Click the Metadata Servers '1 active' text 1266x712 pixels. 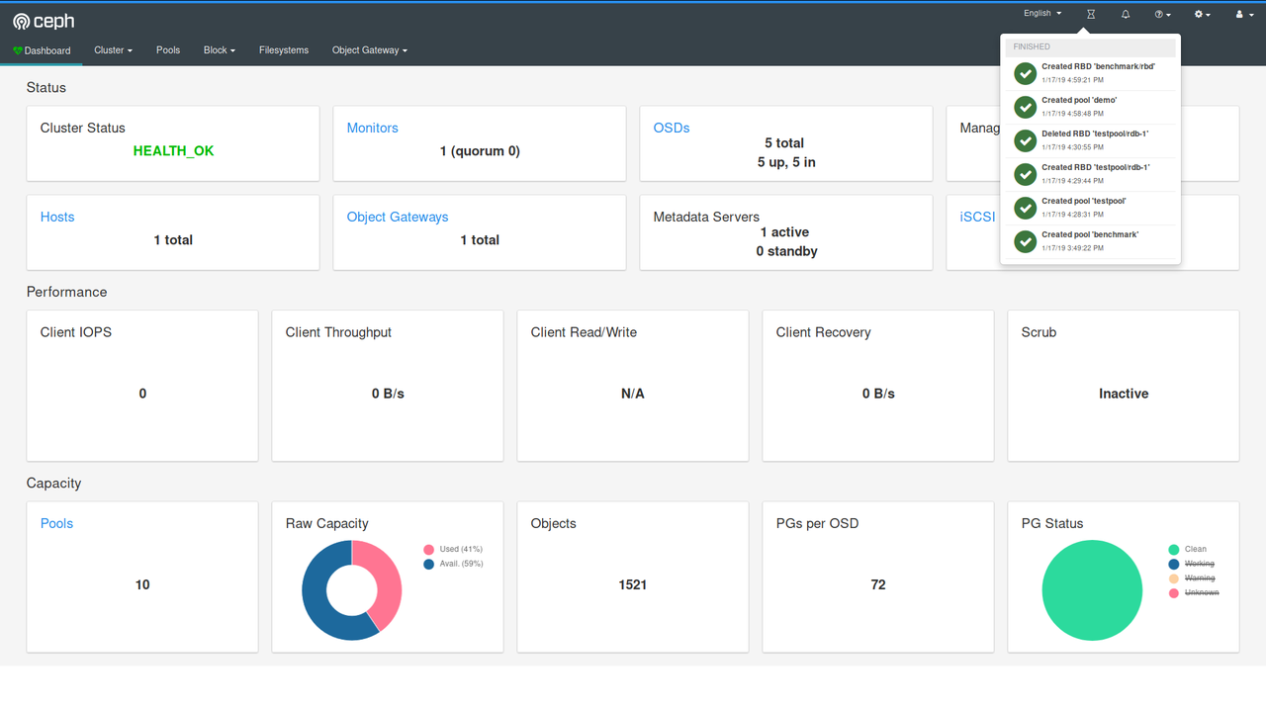point(786,232)
